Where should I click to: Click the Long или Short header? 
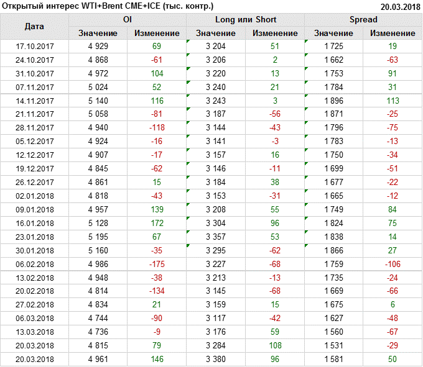click(245, 20)
